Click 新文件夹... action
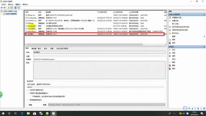The width and height of the screenshot is (206, 116). (x=176, y=33)
